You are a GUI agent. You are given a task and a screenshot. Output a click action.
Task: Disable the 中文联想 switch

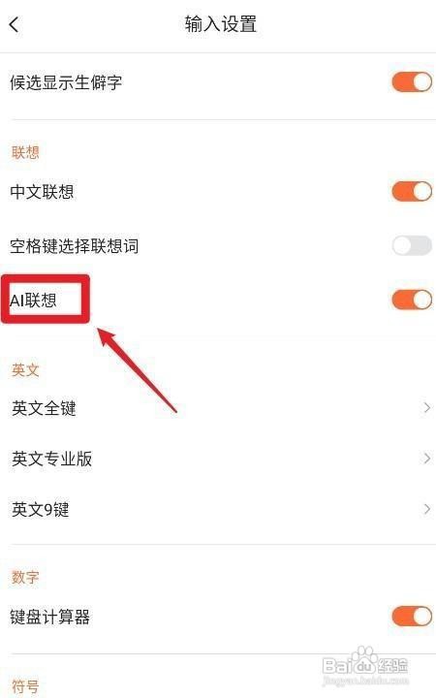tap(412, 191)
